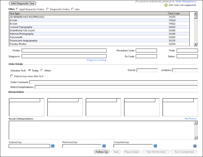The height and width of the screenshot is (157, 203).
Task: Choose Today for Schedule Test
Action: click(29, 70)
